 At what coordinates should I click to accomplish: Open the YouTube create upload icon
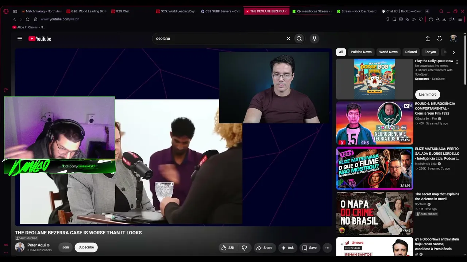click(428, 39)
